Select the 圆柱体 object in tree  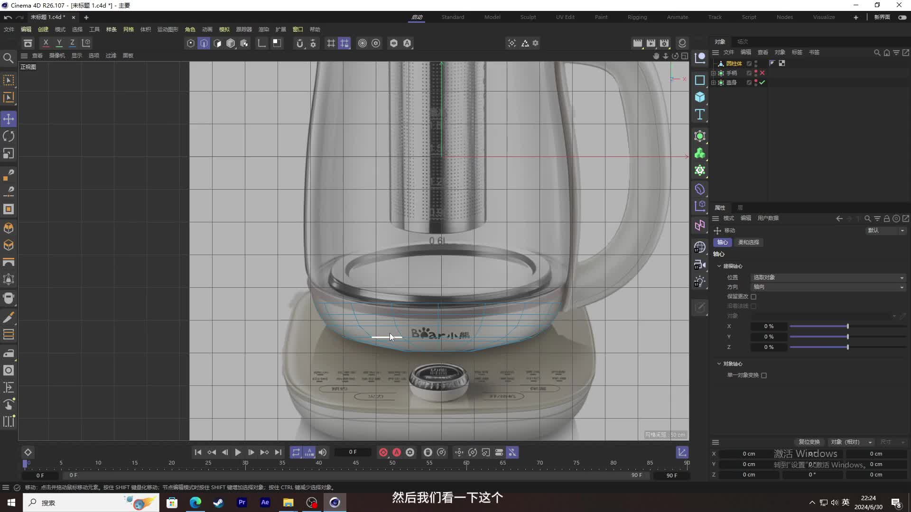pos(734,64)
